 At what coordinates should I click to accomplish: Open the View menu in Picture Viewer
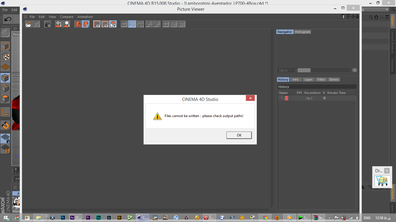click(52, 17)
